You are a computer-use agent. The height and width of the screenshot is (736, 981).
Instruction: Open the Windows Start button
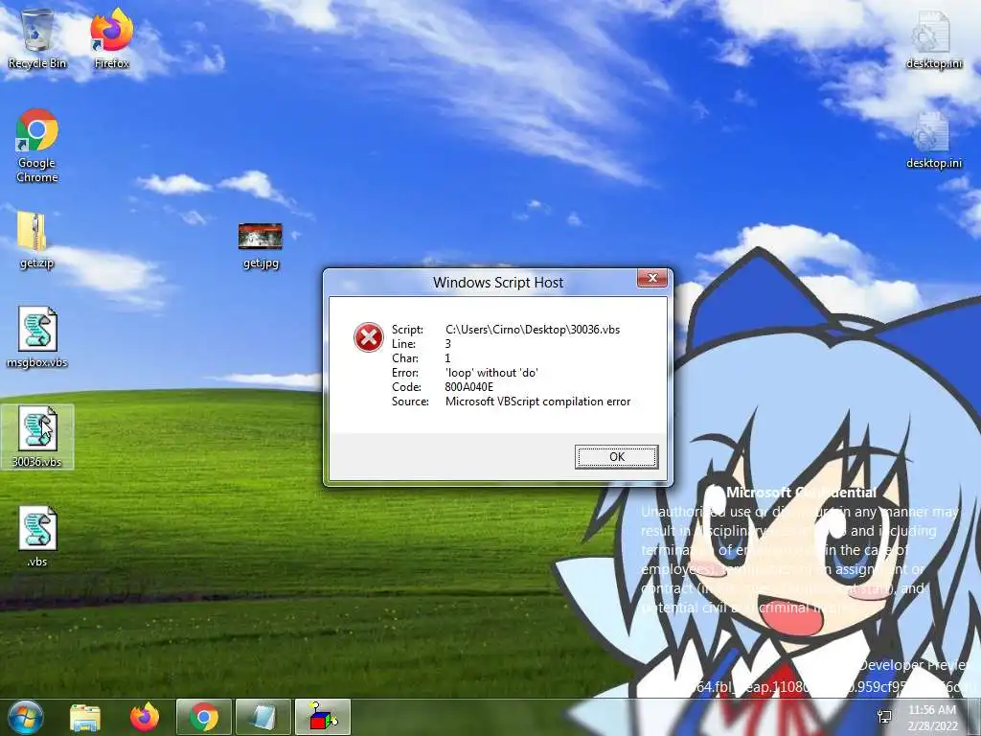click(x=24, y=717)
